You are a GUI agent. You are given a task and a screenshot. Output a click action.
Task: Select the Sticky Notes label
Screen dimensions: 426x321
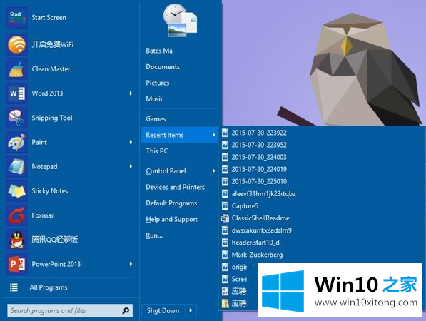coord(50,191)
